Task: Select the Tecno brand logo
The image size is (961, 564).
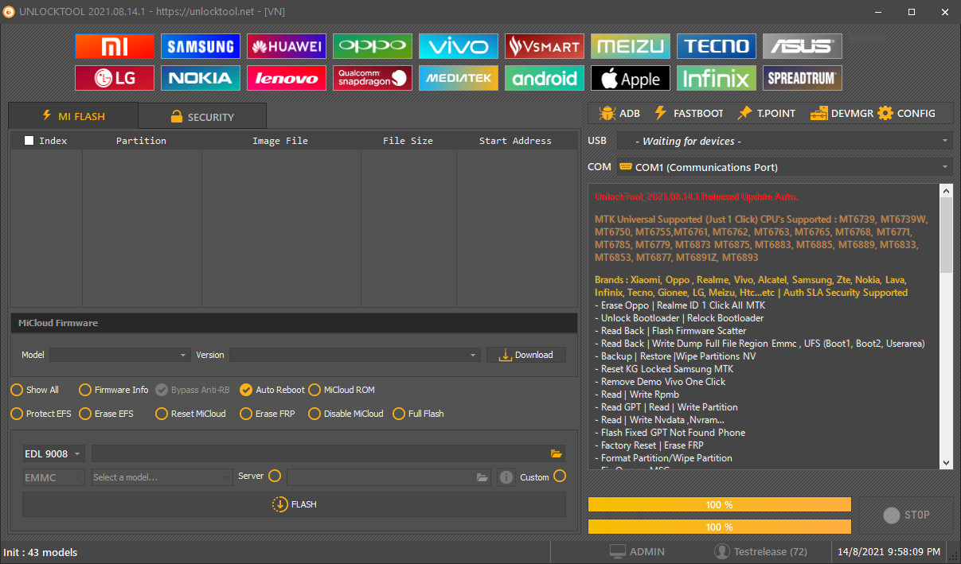Action: [717, 46]
